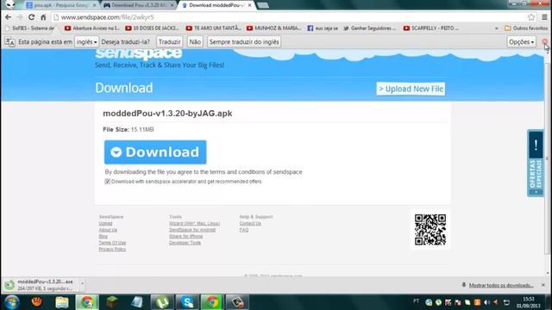Screen dimensions: 552x310
Task: Open the MUNHOZ & MARIA bookmark
Action: tap(274, 28)
